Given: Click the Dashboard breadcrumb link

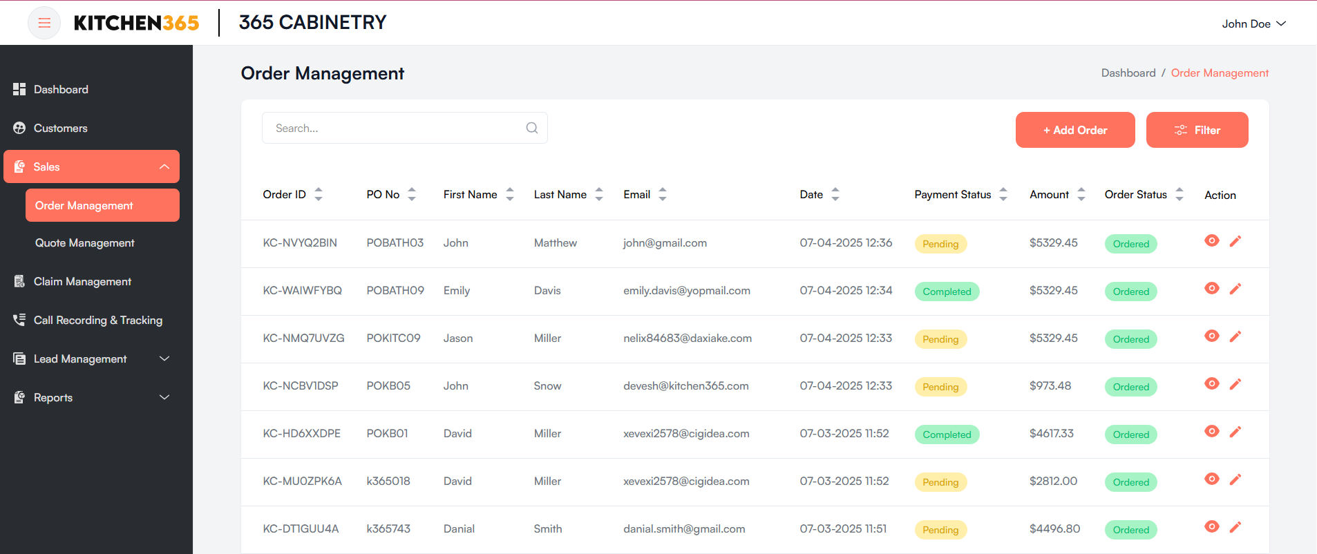Looking at the screenshot, I should click(1128, 73).
